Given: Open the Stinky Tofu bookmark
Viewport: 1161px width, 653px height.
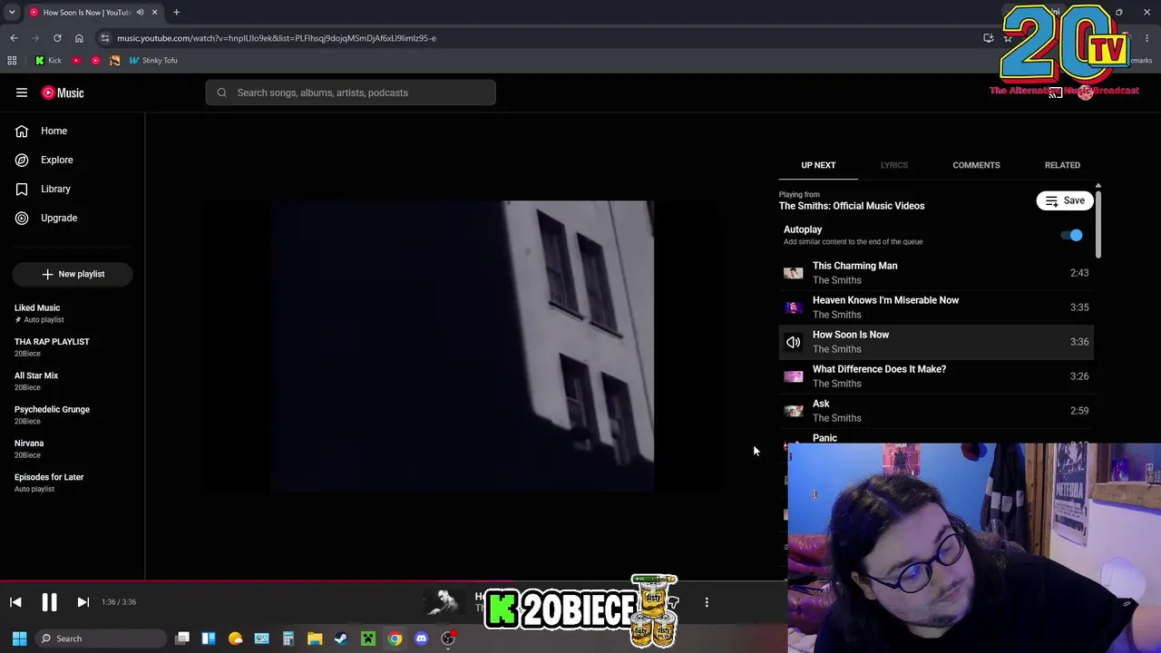Looking at the screenshot, I should 153,61.
